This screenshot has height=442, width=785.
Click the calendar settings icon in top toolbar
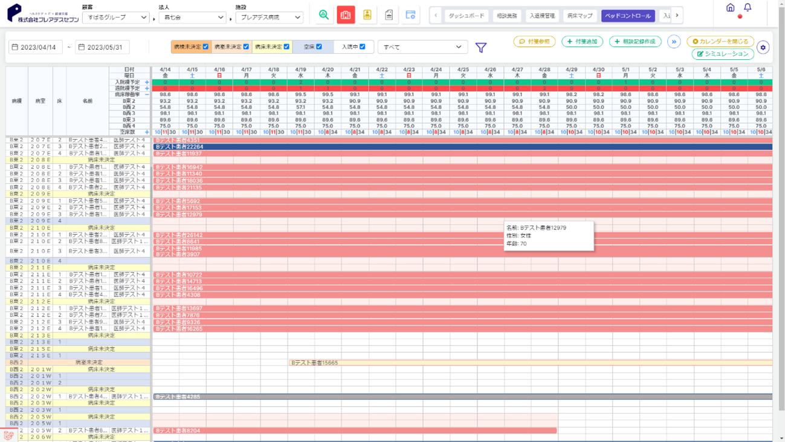(410, 15)
